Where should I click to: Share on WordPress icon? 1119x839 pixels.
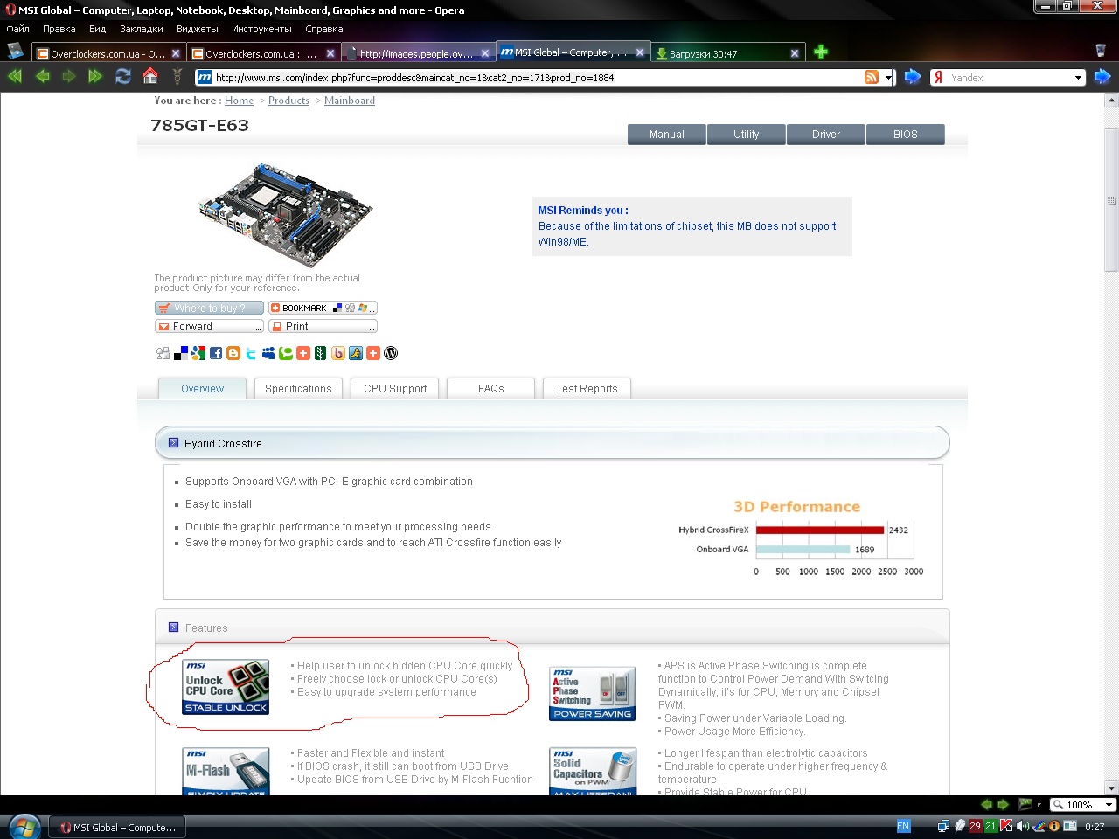pyautogui.click(x=391, y=353)
